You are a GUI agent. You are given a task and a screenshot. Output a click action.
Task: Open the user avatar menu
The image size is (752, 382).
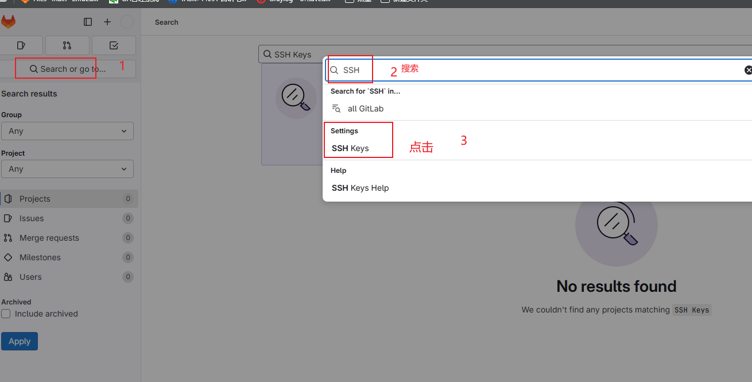127,22
